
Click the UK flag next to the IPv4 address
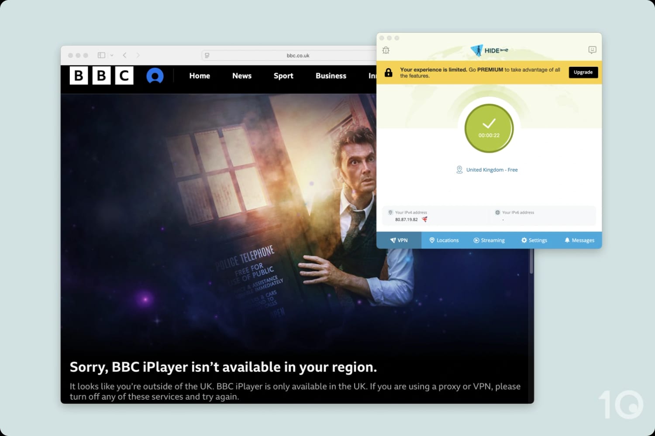coord(424,220)
